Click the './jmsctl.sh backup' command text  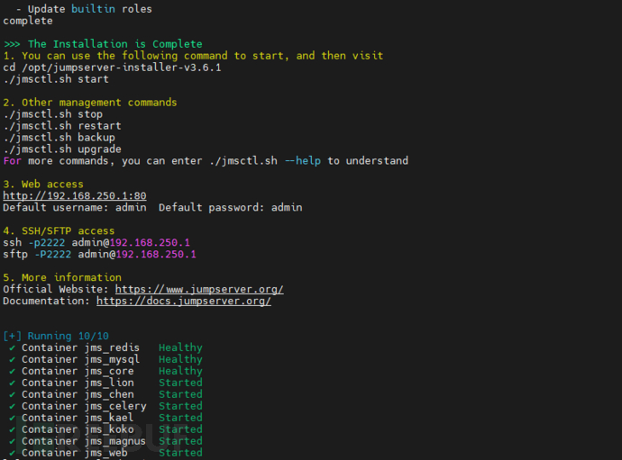point(59,138)
